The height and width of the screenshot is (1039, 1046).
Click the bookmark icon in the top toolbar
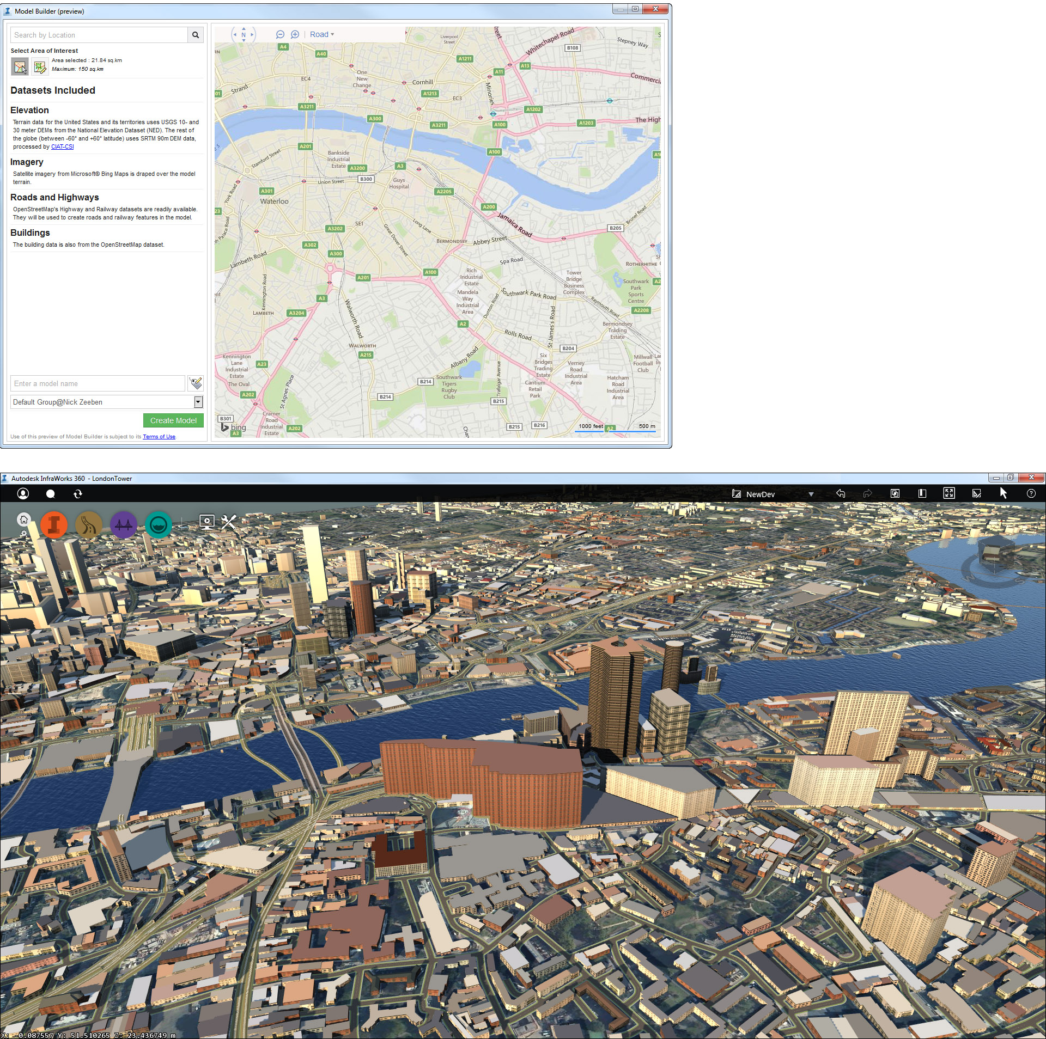click(922, 493)
